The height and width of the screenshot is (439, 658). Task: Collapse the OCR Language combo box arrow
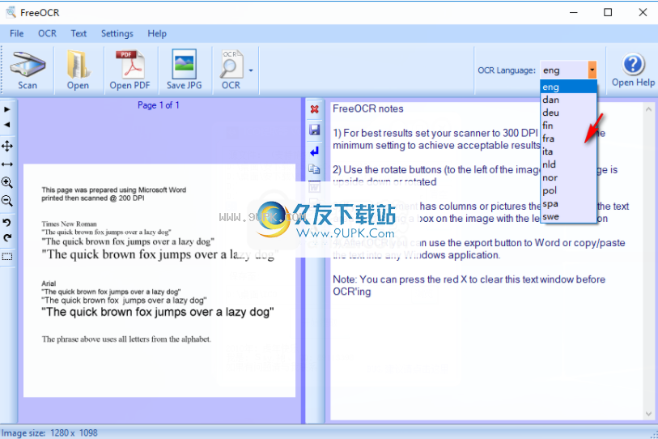click(592, 70)
